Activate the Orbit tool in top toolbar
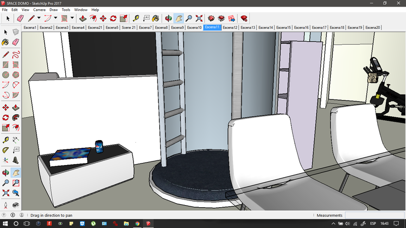This screenshot has height=228, width=406. [168, 18]
